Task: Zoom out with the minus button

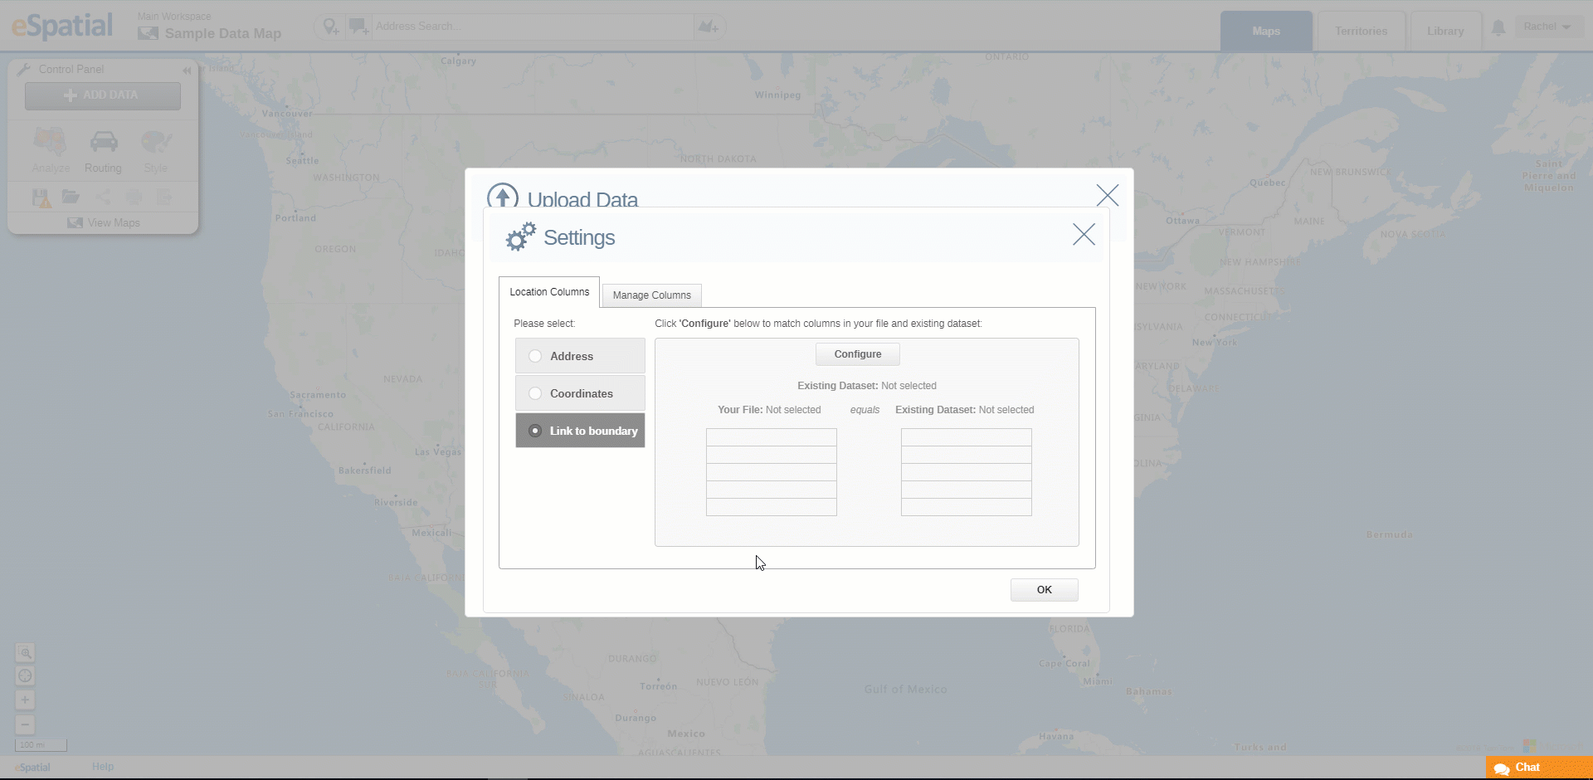Action: point(25,724)
